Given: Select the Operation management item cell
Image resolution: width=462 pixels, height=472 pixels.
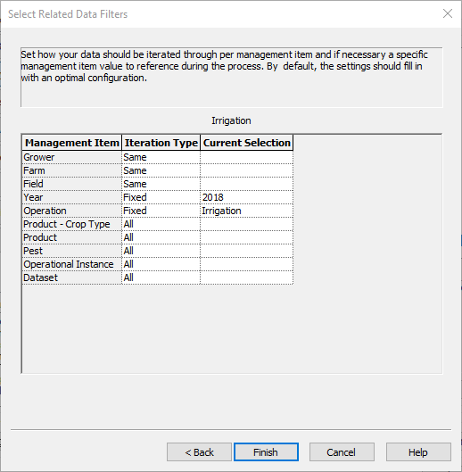Looking at the screenshot, I should 72,211.
